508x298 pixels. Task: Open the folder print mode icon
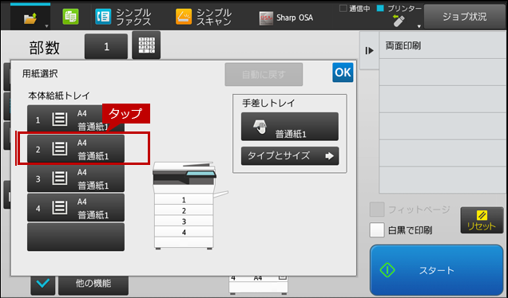tap(30, 19)
